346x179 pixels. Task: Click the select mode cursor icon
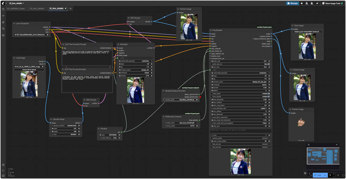[305, 173]
